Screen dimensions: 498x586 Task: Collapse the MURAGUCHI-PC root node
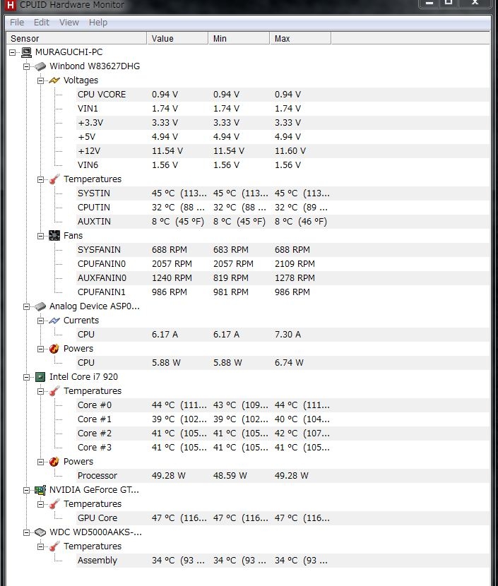(13, 52)
